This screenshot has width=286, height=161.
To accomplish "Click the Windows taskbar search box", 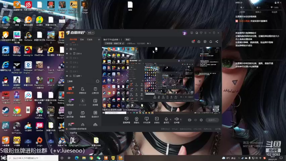I will pos(33,158).
